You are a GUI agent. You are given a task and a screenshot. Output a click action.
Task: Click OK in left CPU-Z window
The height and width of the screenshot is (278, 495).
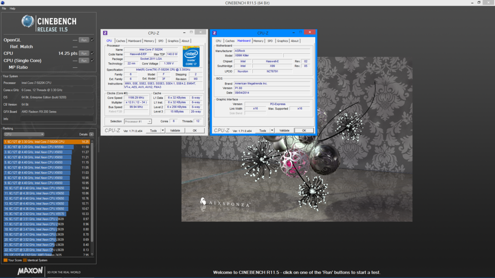(x=194, y=130)
